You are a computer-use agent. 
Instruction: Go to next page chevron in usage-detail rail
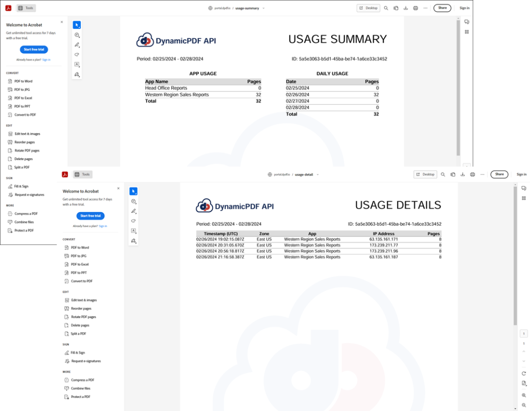[x=524, y=361]
